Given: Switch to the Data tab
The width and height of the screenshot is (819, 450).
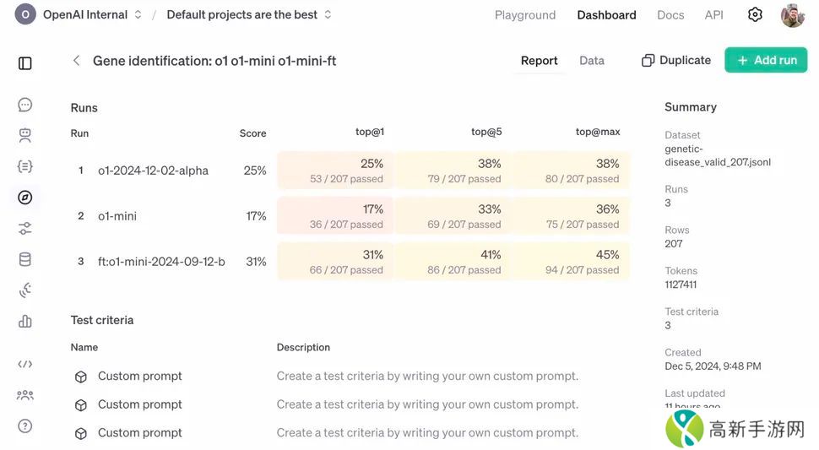Looking at the screenshot, I should pos(591,61).
